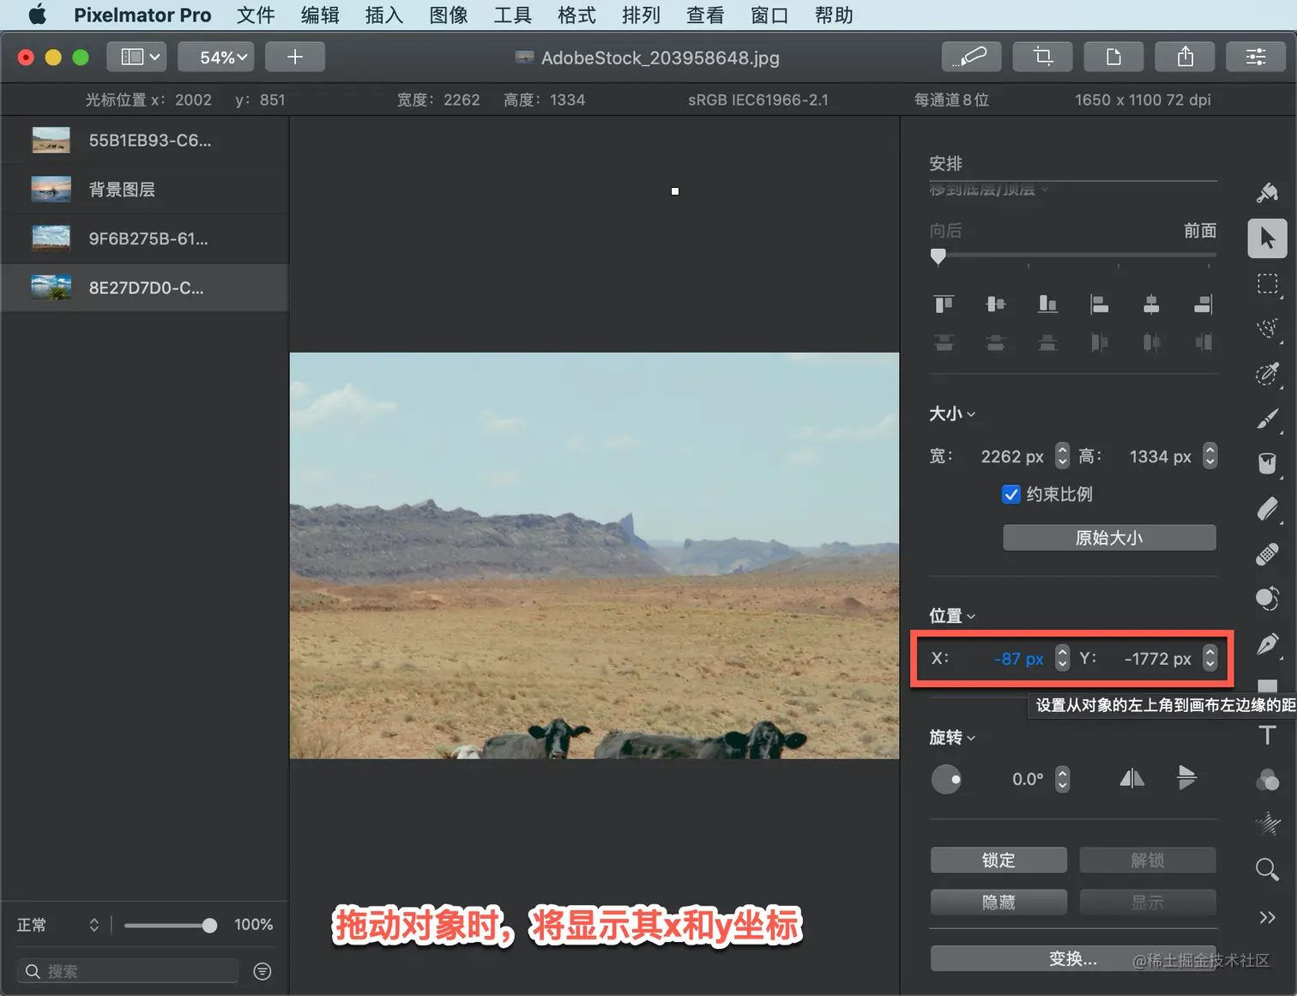Open the 图像 menu
This screenshot has height=996, width=1297.
449,15
